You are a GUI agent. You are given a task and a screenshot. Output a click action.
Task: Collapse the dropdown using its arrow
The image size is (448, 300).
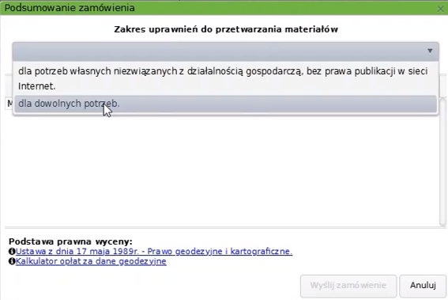pos(430,51)
